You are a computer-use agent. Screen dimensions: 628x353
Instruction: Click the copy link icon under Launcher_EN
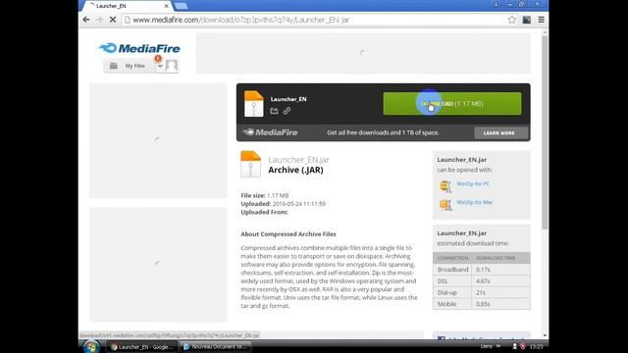(287, 111)
